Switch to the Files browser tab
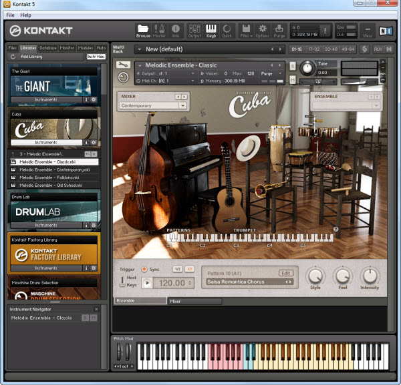 (12, 48)
